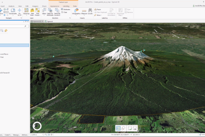Open the Selection group dialog launcher

click(70, 18)
